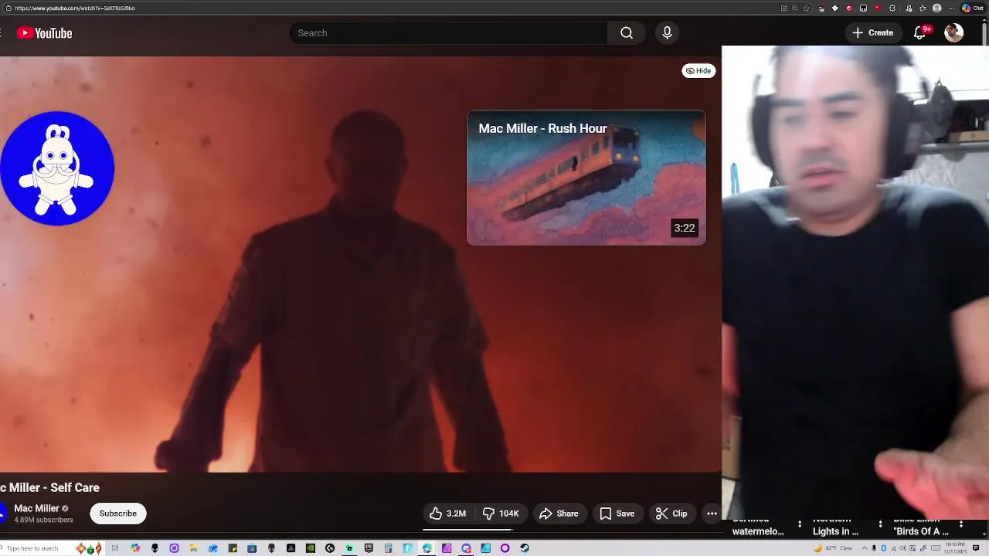Screen dimensions: 989x556
Task: Click the browser address bar URL
Action: tap(75, 8)
